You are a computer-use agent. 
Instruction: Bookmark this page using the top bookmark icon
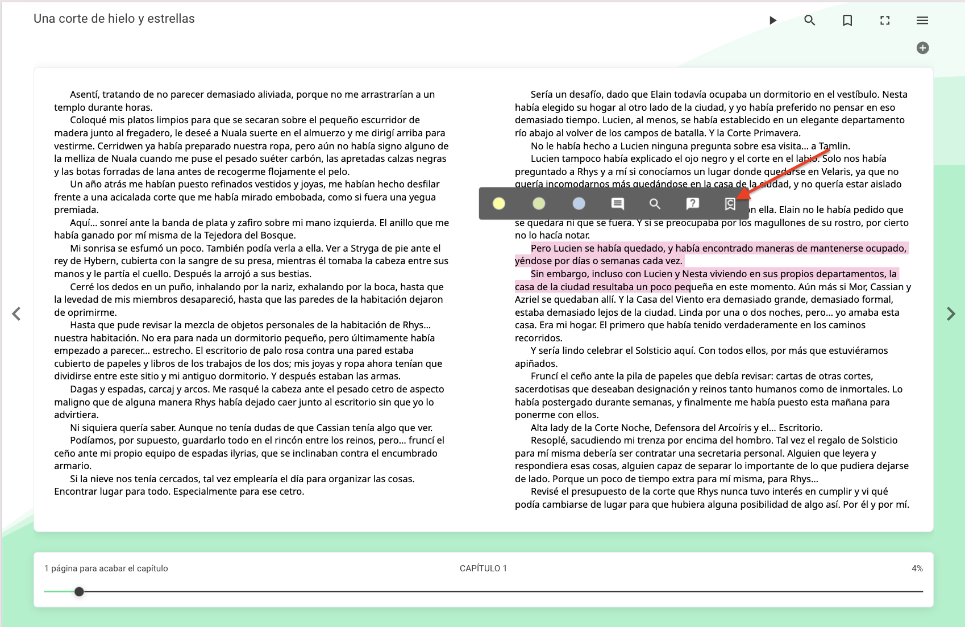pyautogui.click(x=847, y=20)
